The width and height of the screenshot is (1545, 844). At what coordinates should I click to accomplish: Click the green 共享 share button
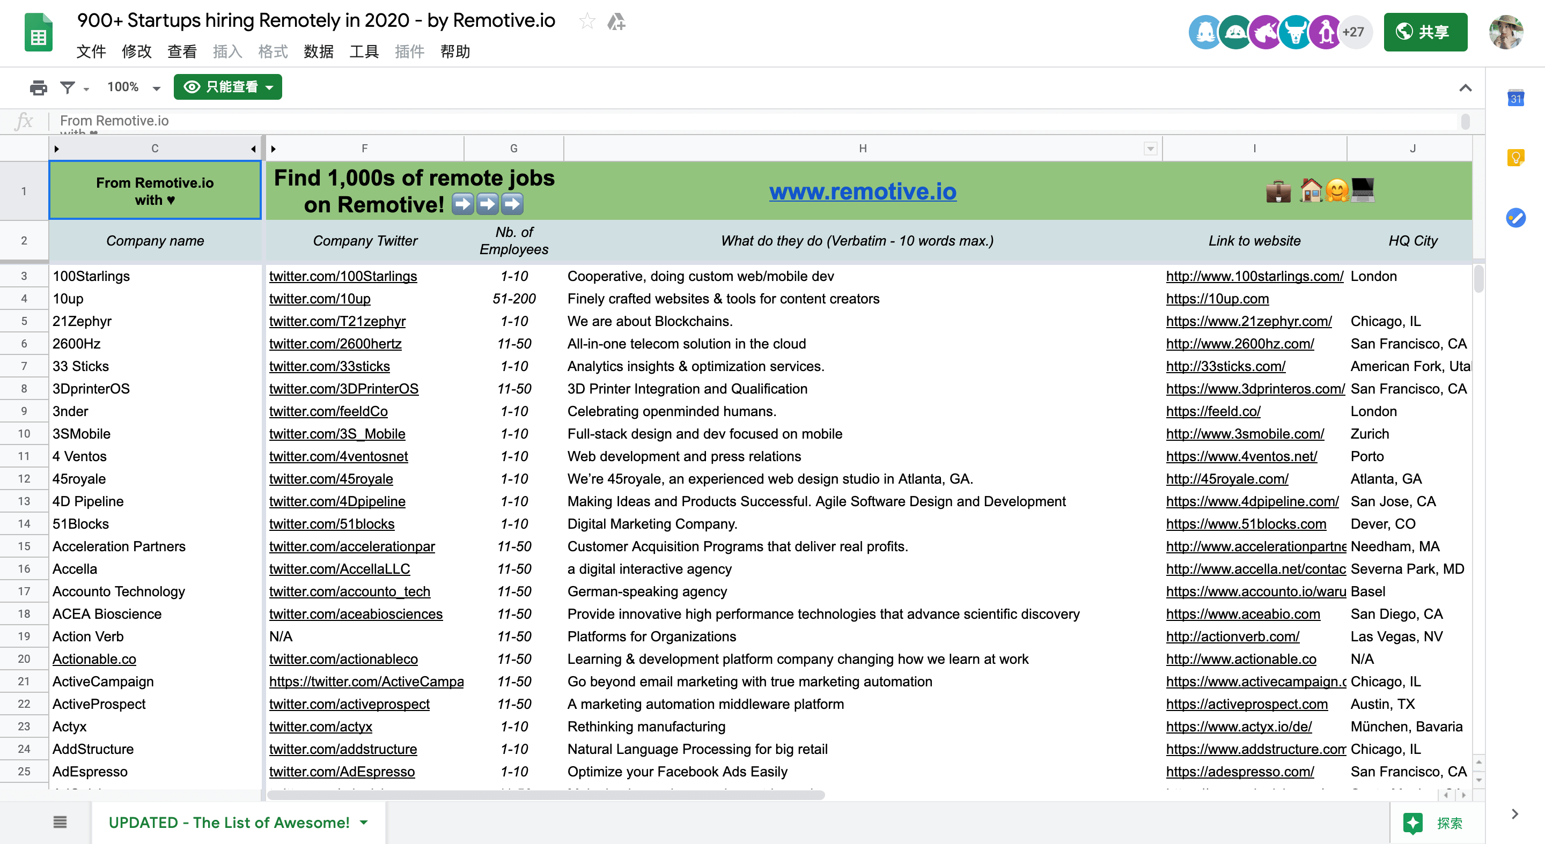coord(1425,32)
